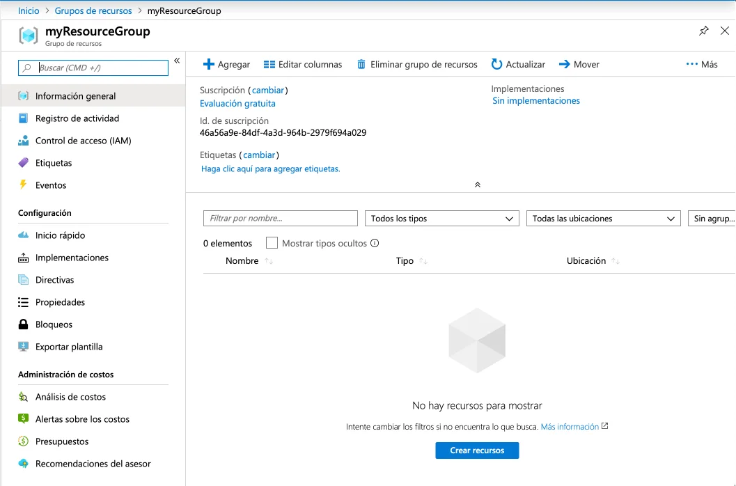
Task: Click the Alertas sobre los costos icon
Action: pyautogui.click(x=23, y=418)
